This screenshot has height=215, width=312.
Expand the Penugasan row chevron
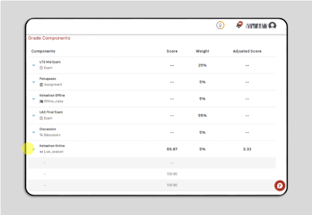(34, 82)
